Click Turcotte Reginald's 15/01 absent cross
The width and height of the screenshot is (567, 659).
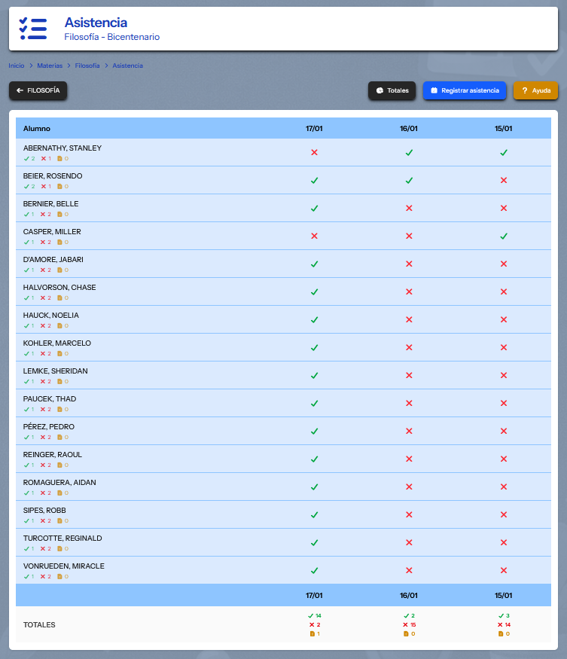[x=504, y=542]
